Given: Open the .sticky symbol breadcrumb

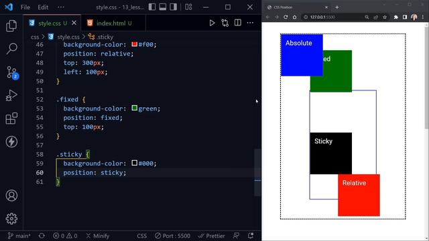Looking at the screenshot, I should (x=101, y=37).
